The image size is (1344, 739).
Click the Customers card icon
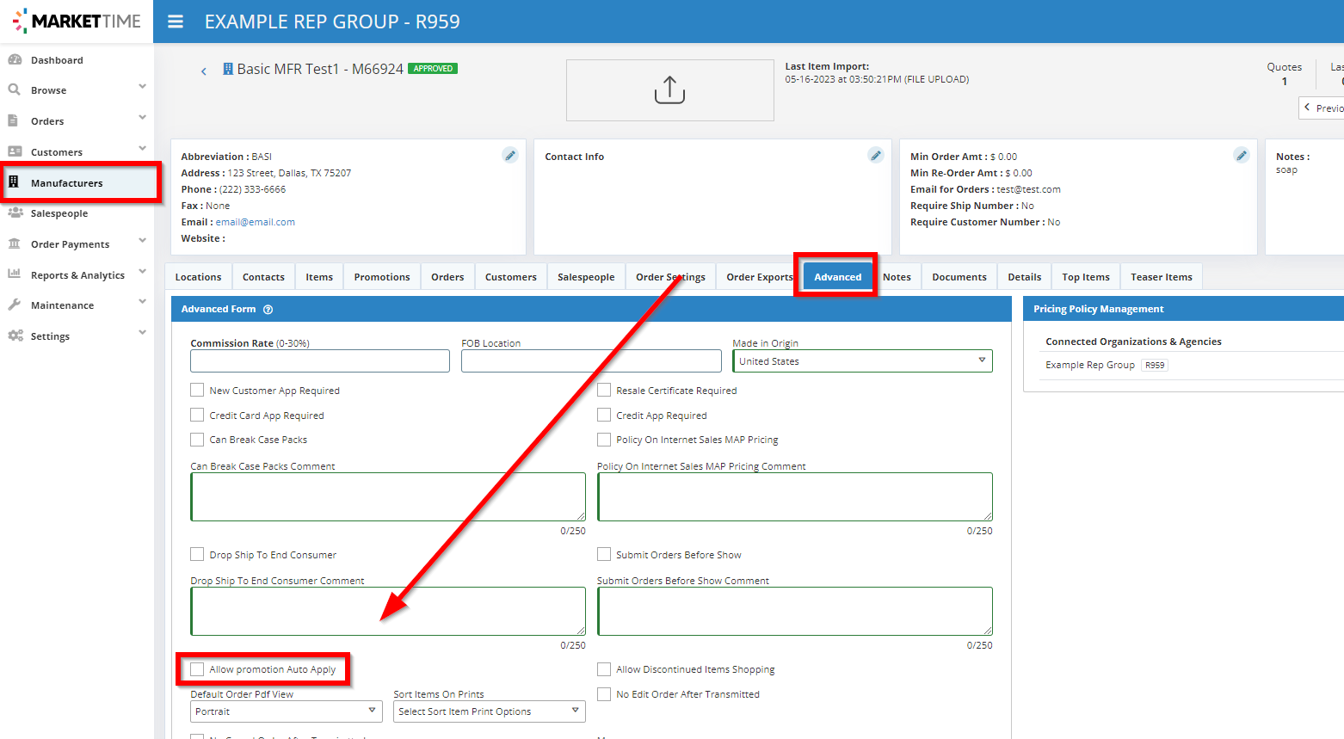15,151
